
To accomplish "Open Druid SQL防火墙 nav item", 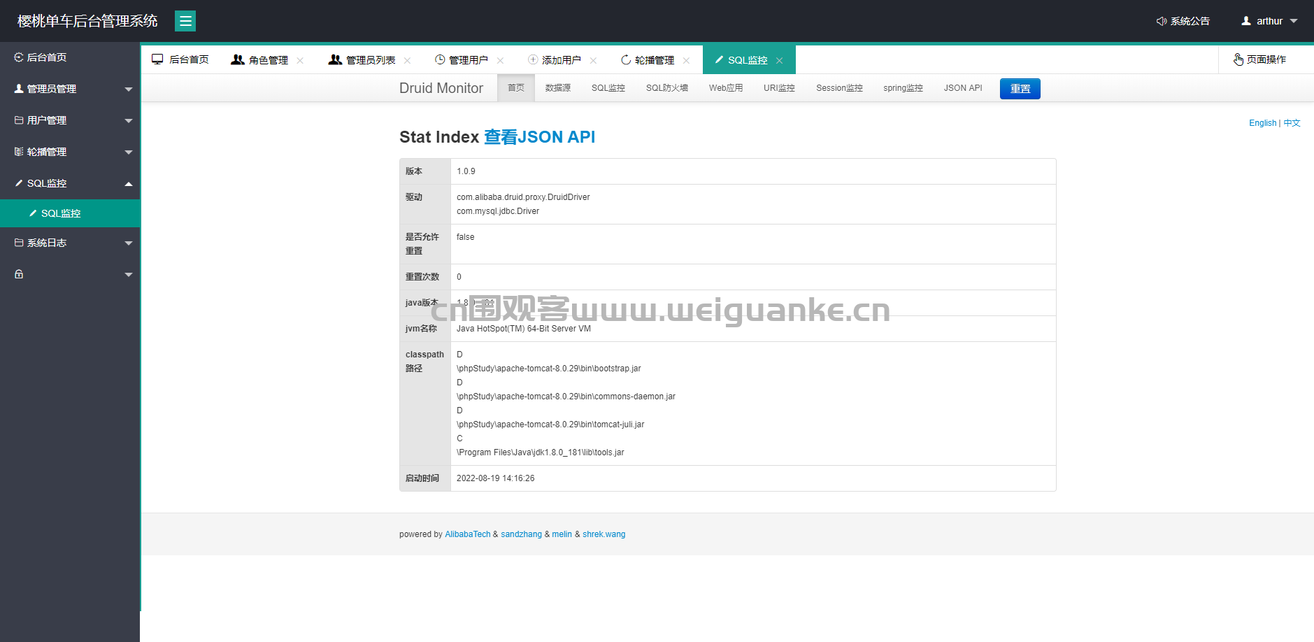I will pyautogui.click(x=667, y=88).
